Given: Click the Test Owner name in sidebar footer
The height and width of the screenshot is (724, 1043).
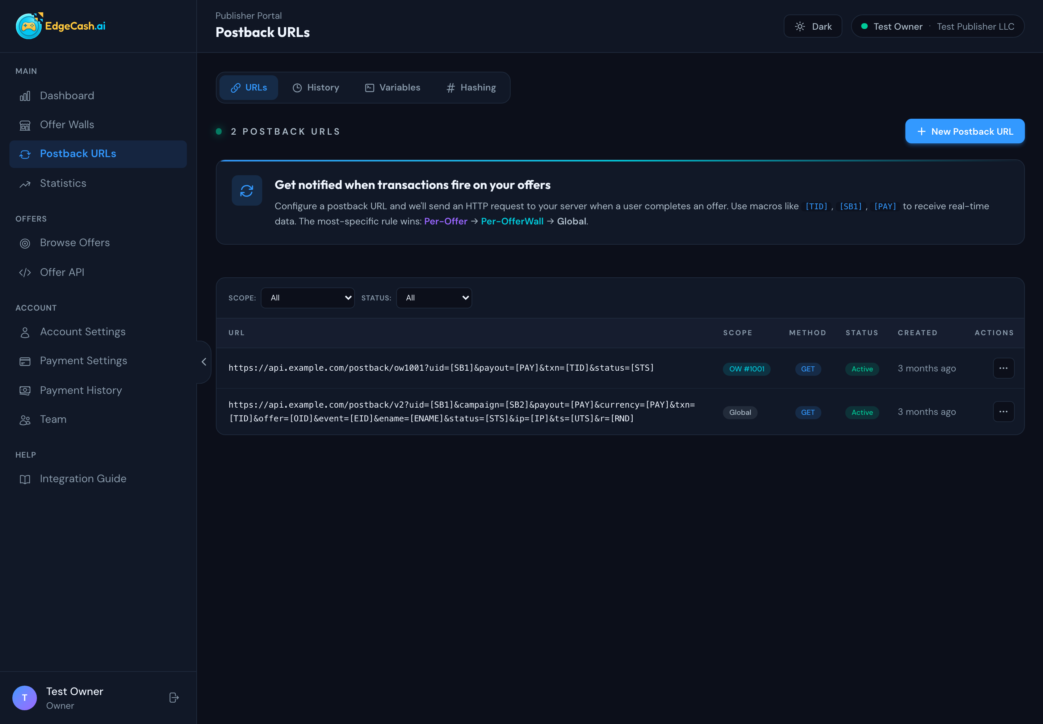Looking at the screenshot, I should tap(75, 691).
